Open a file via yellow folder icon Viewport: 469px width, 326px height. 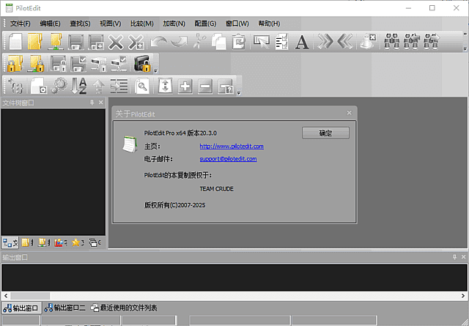tap(35, 41)
